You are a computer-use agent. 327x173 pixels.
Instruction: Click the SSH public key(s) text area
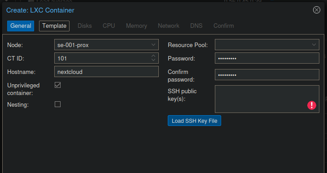[x=267, y=99]
